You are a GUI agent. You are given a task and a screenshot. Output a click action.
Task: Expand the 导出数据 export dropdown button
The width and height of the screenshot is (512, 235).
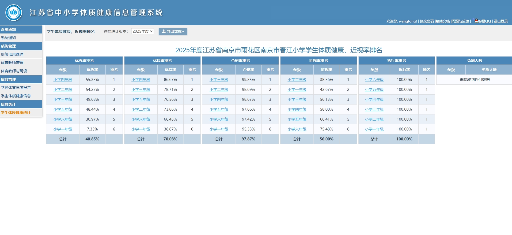[173, 31]
